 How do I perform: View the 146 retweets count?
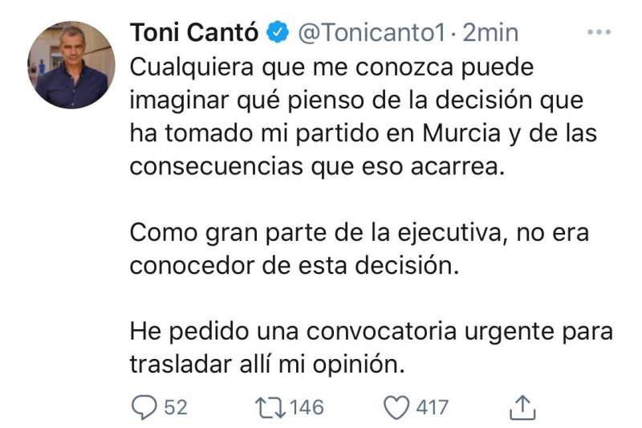tap(307, 407)
